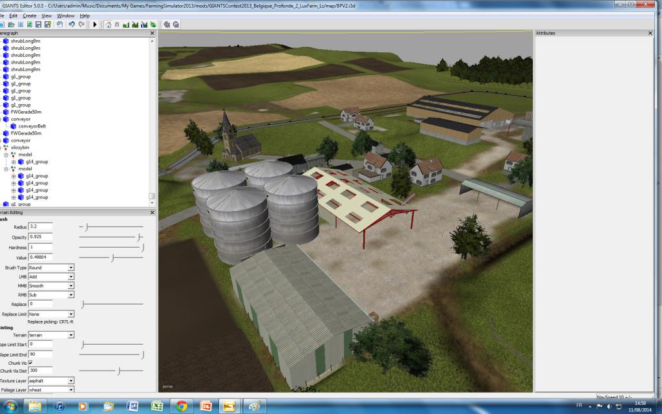Open the Foliage Layer dropdown showing wheat
Screen dimensions: 662x414
point(51,389)
